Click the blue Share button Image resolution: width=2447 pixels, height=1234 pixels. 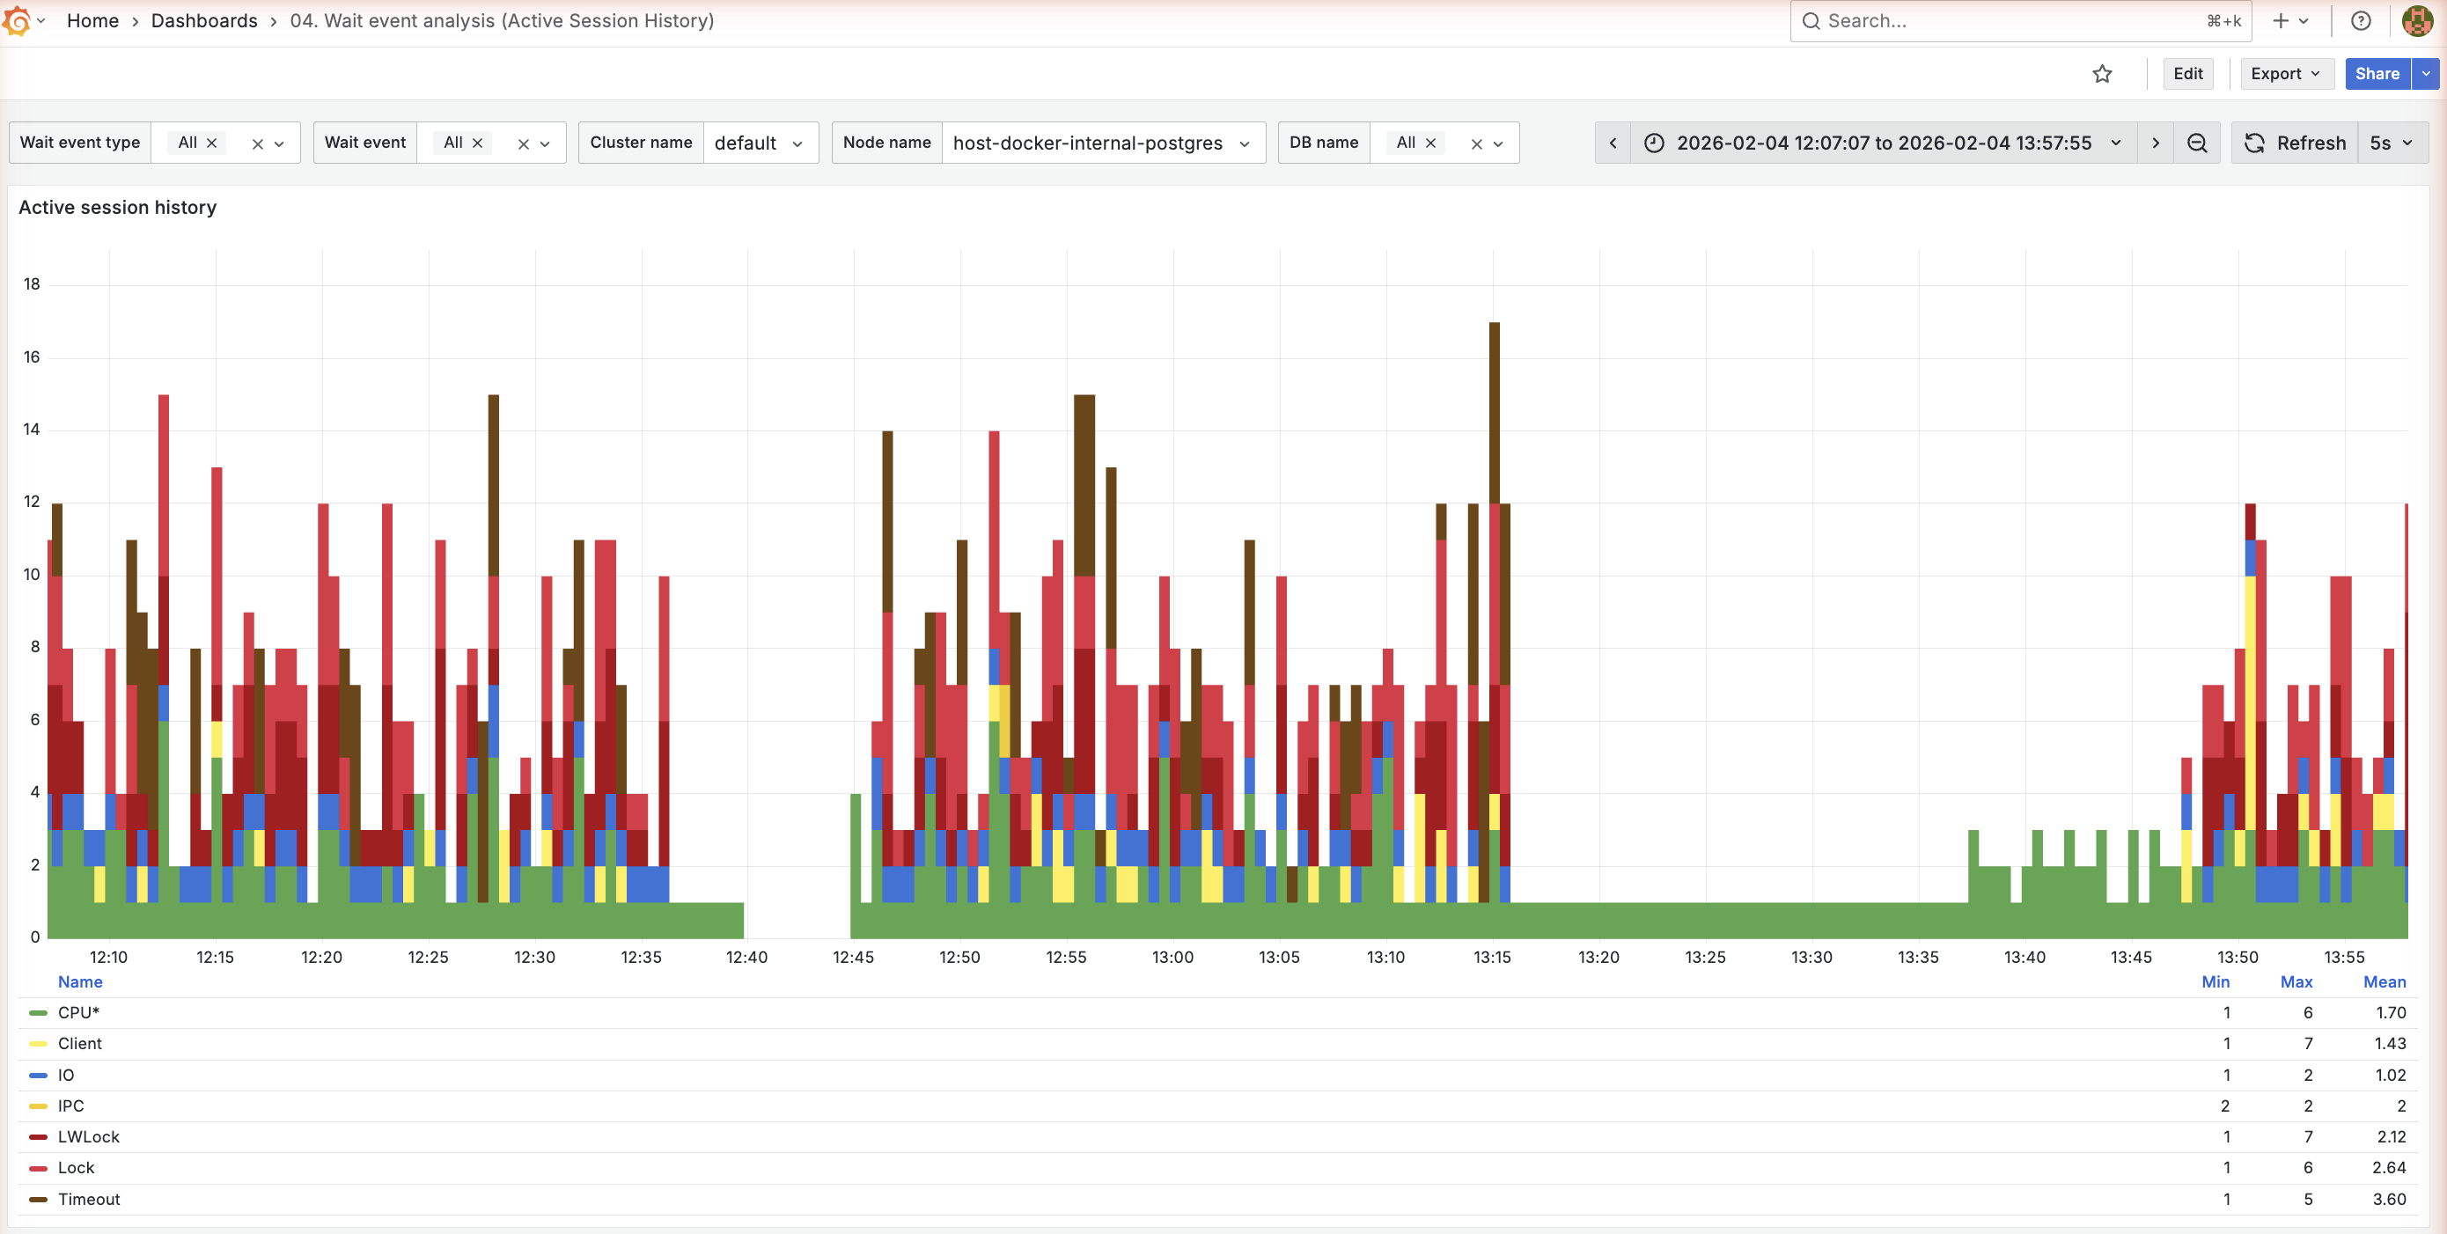(2376, 74)
